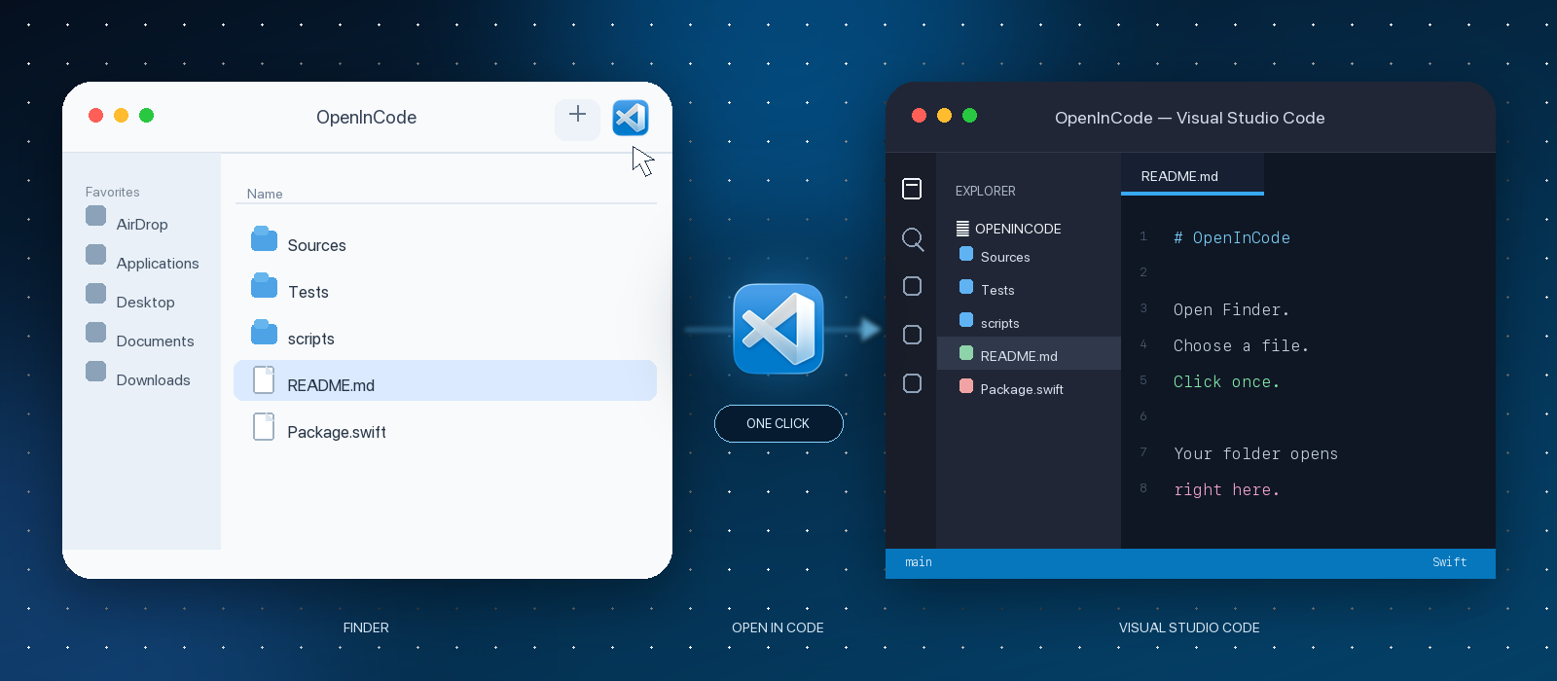Close the VS Code window with red button
The width and height of the screenshot is (1557, 681).
pyautogui.click(x=919, y=115)
